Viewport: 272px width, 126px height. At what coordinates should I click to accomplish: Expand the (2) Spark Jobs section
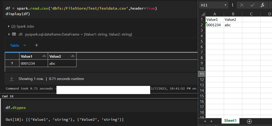click(9, 26)
